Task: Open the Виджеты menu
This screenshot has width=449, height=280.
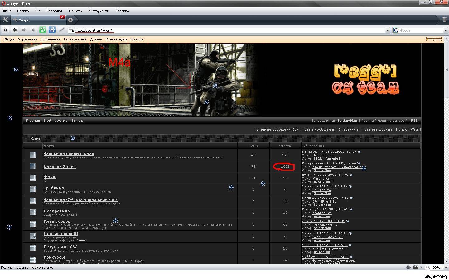Action: [x=75, y=11]
